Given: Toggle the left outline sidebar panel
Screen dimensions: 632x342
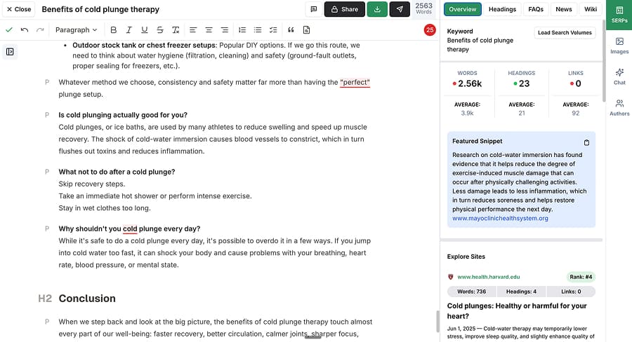Looking at the screenshot, I should (x=10, y=51).
